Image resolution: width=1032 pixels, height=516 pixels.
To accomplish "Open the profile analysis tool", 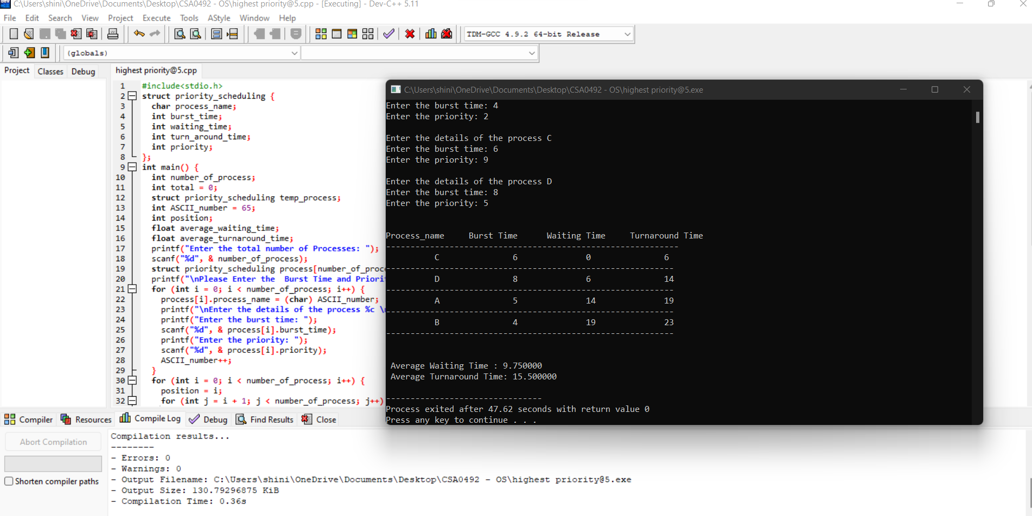I will (x=430, y=34).
